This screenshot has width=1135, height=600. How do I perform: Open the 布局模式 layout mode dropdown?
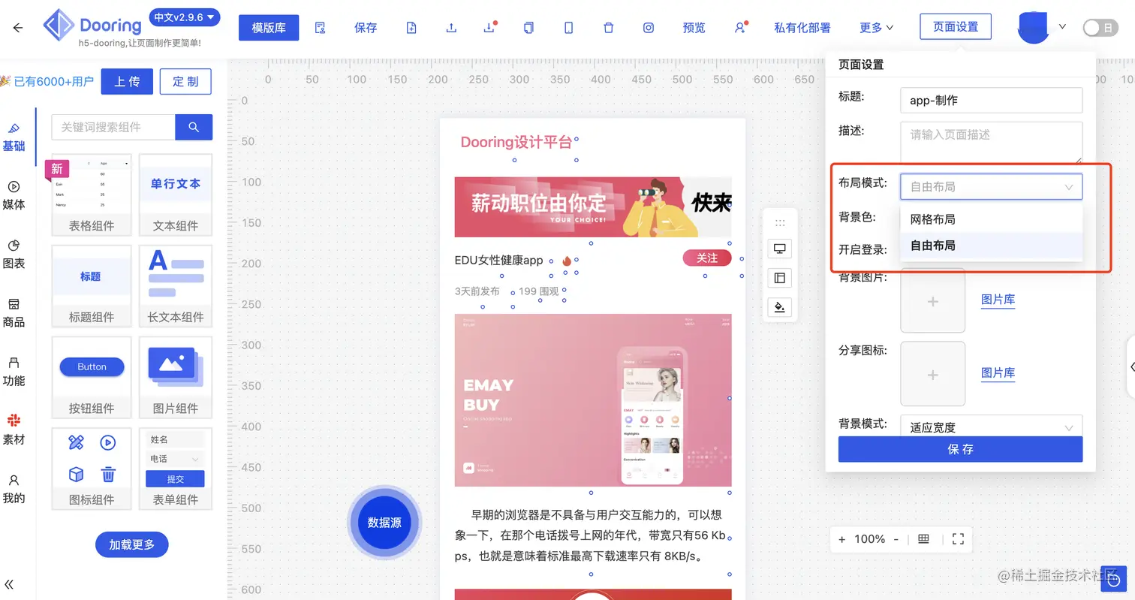pos(991,187)
